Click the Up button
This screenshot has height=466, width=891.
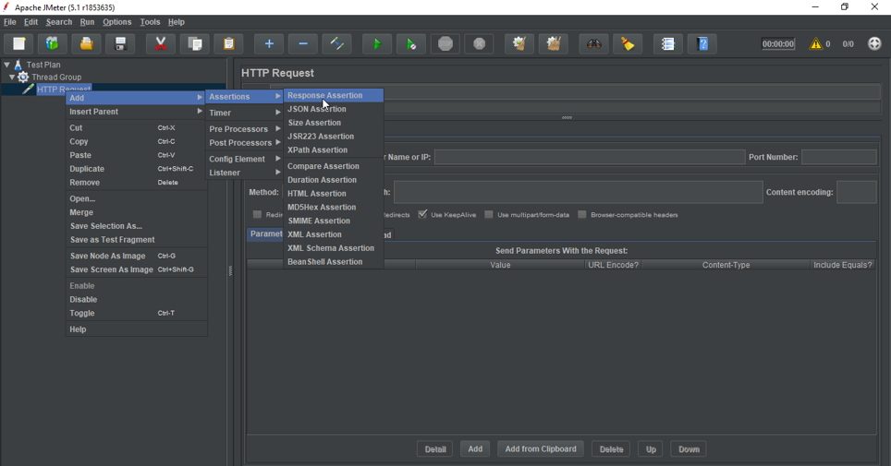(x=651, y=449)
